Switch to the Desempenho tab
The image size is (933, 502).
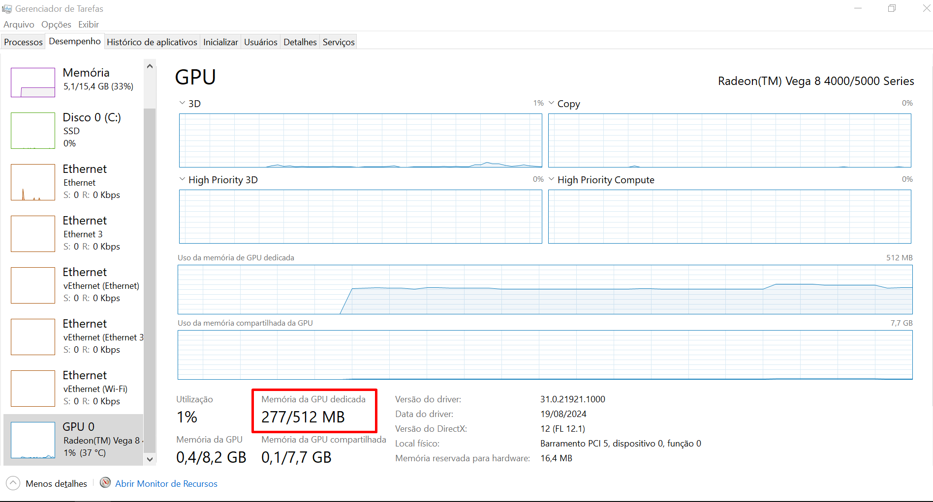pos(75,41)
